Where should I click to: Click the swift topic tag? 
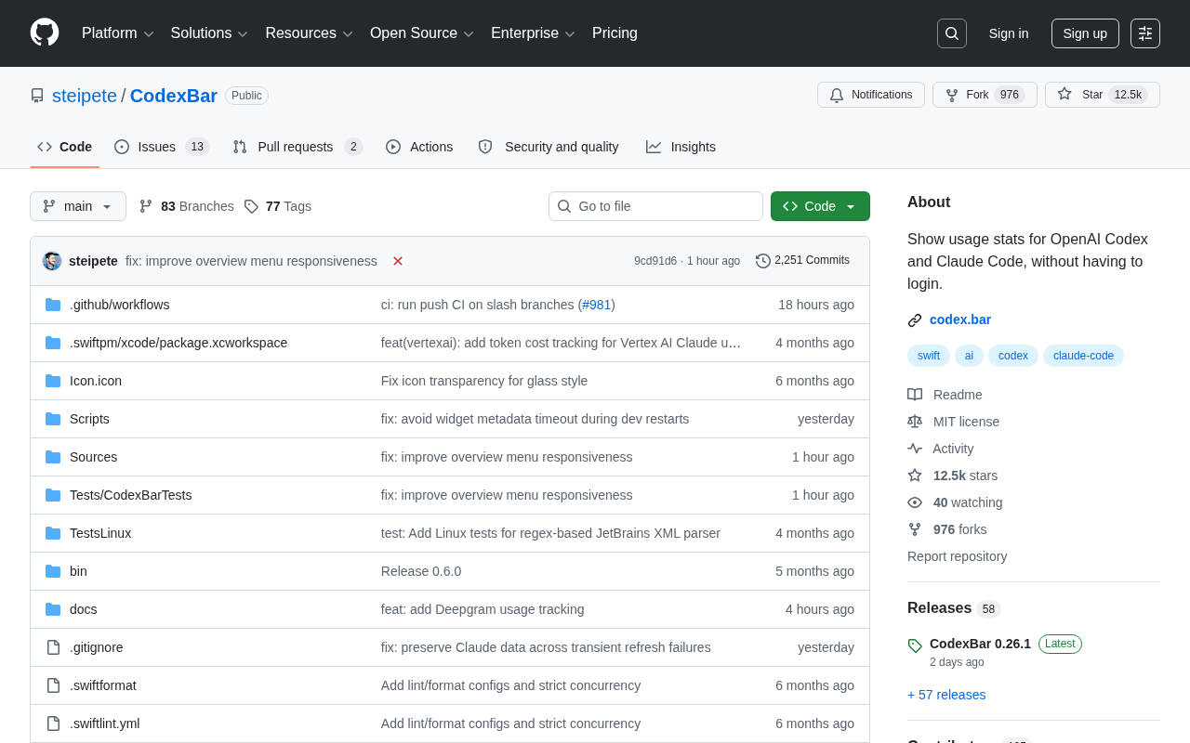(928, 356)
